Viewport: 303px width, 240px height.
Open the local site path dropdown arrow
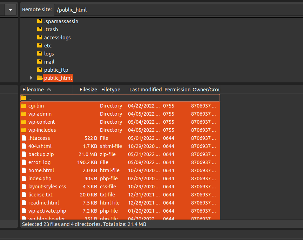[10, 10]
